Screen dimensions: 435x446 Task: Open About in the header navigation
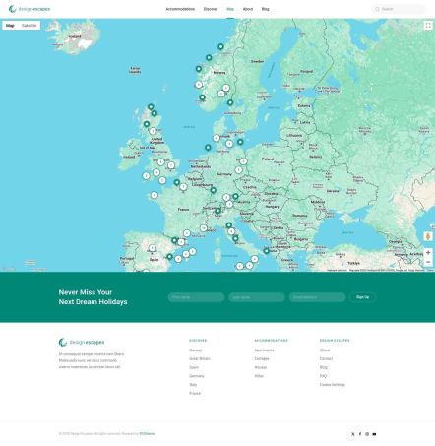pyautogui.click(x=248, y=9)
